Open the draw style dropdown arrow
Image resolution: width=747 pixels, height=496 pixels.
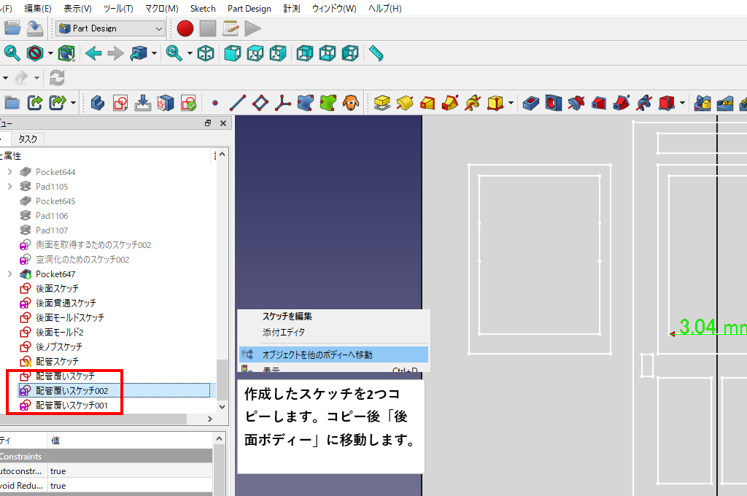[x=50, y=54]
